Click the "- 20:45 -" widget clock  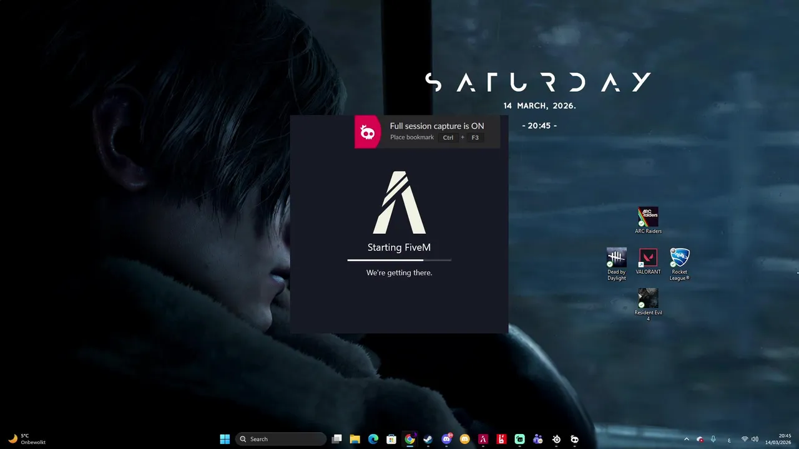click(539, 125)
